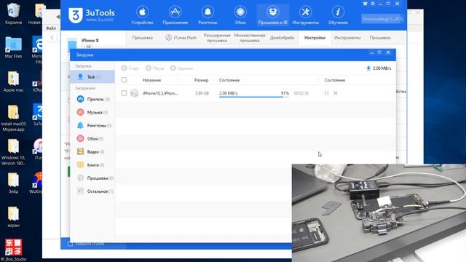Toggle the Закрыть iTunes checkbox at bottom
This screenshot has height=262, width=466.
click(70, 244)
